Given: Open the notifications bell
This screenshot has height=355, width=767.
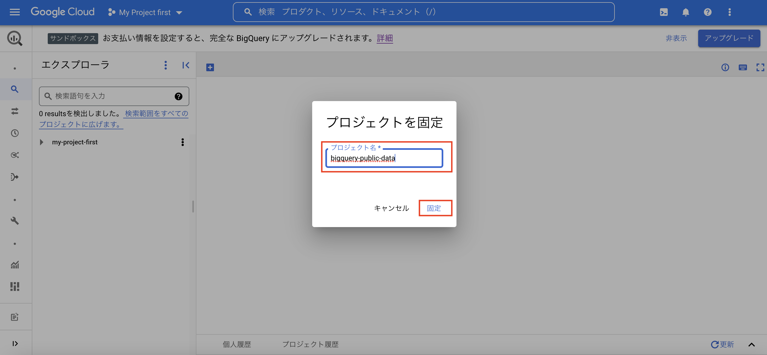Looking at the screenshot, I should (x=686, y=12).
